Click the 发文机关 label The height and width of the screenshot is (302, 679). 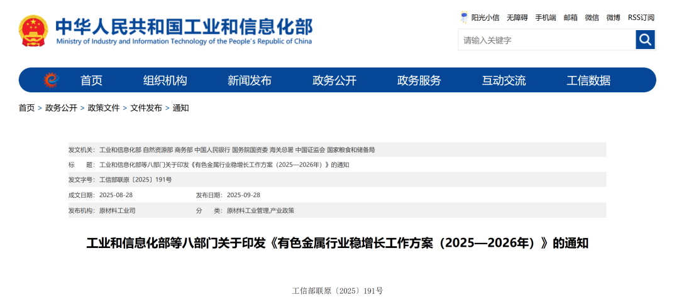(x=81, y=149)
